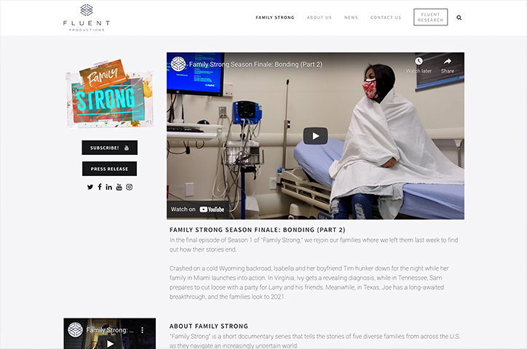
Task: Open the YouTube social icon
Action: point(119,187)
